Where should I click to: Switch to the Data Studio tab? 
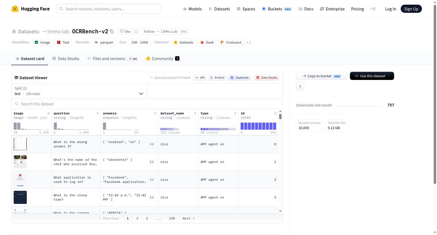(x=66, y=59)
